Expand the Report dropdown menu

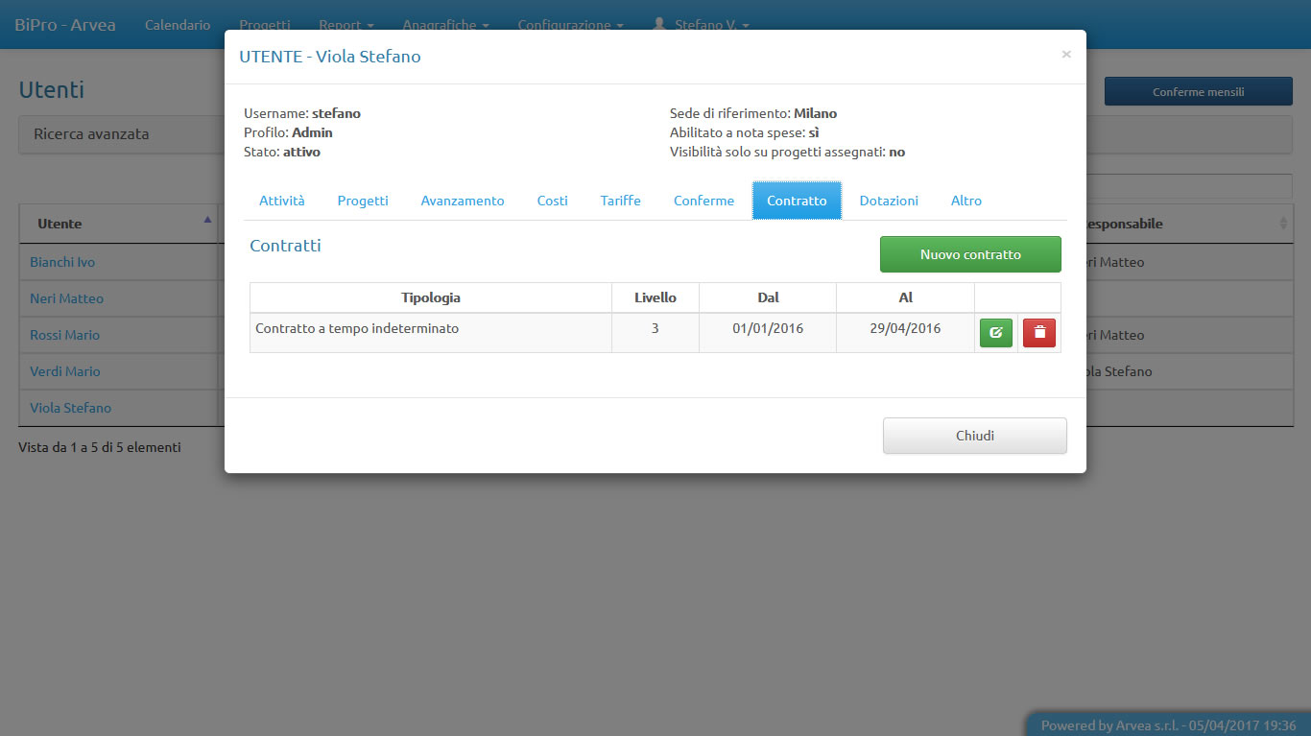(346, 25)
